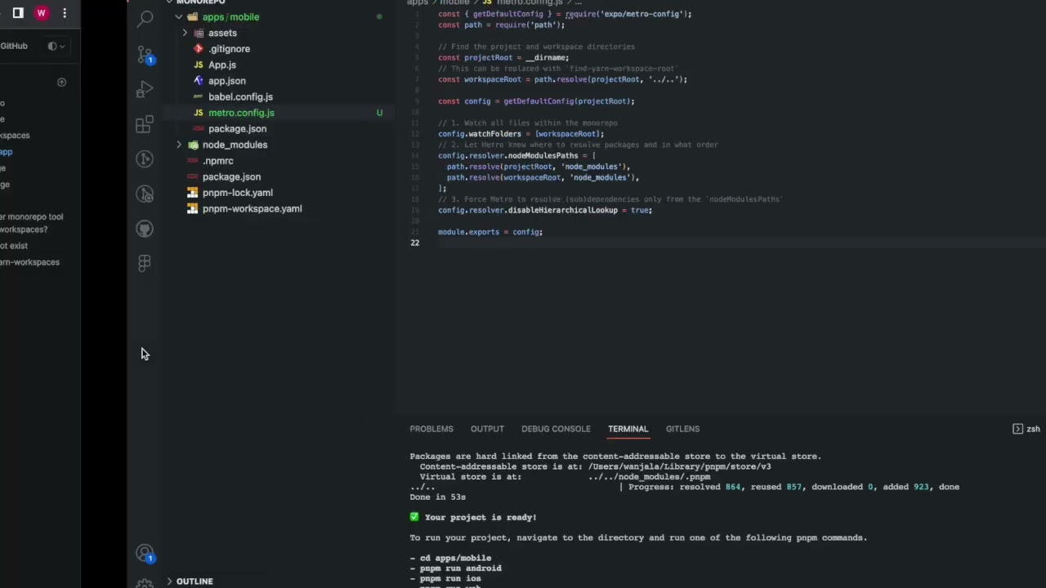The width and height of the screenshot is (1046, 588).
Task: Click the JS icon beside App.js
Action: [x=199, y=65]
